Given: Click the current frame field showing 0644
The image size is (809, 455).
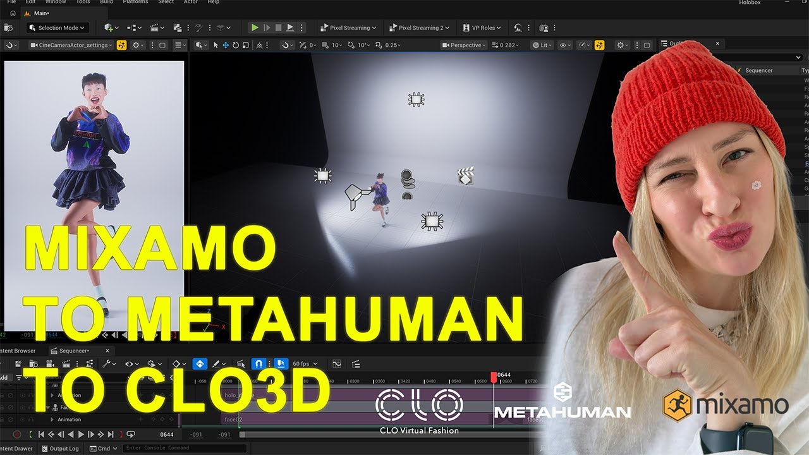Looking at the screenshot, I should point(166,435).
